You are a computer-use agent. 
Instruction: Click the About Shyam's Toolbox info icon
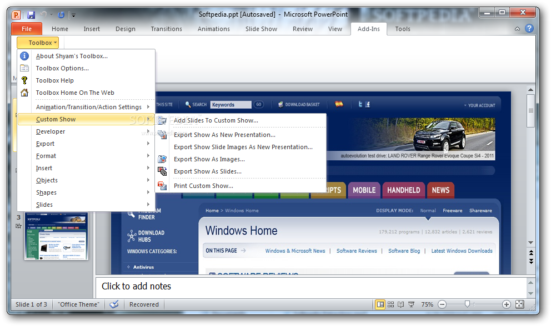coord(24,56)
